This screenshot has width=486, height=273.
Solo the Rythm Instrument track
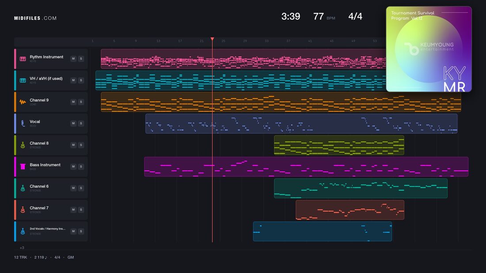coord(81,59)
